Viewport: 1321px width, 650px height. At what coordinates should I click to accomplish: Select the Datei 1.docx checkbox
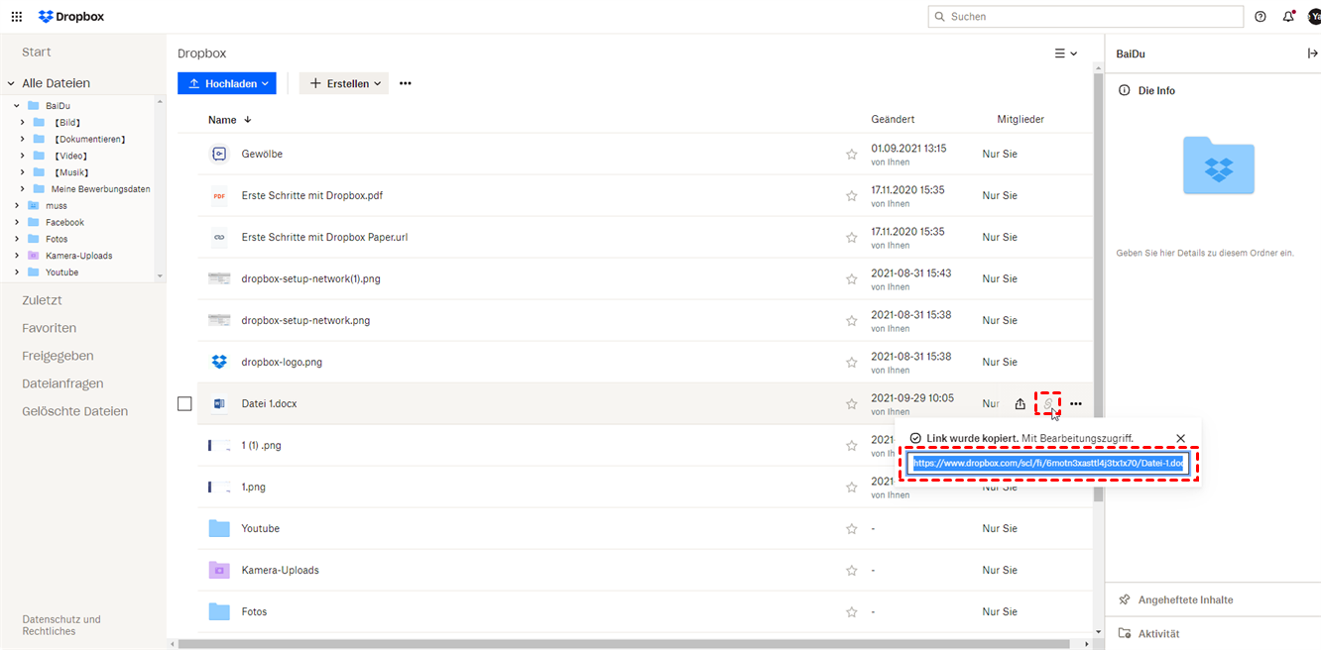point(184,403)
